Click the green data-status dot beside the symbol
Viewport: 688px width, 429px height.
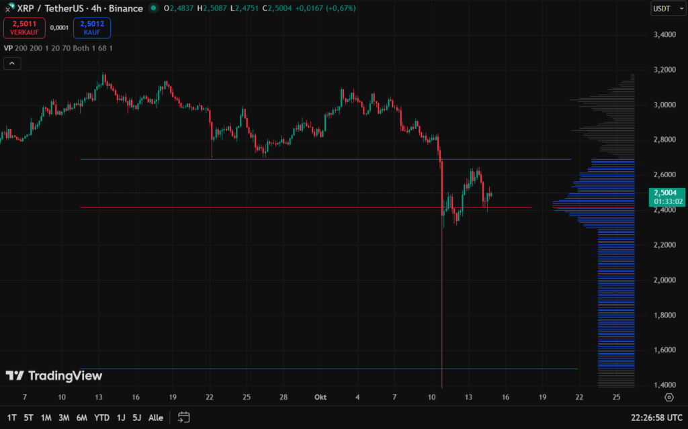pos(153,9)
